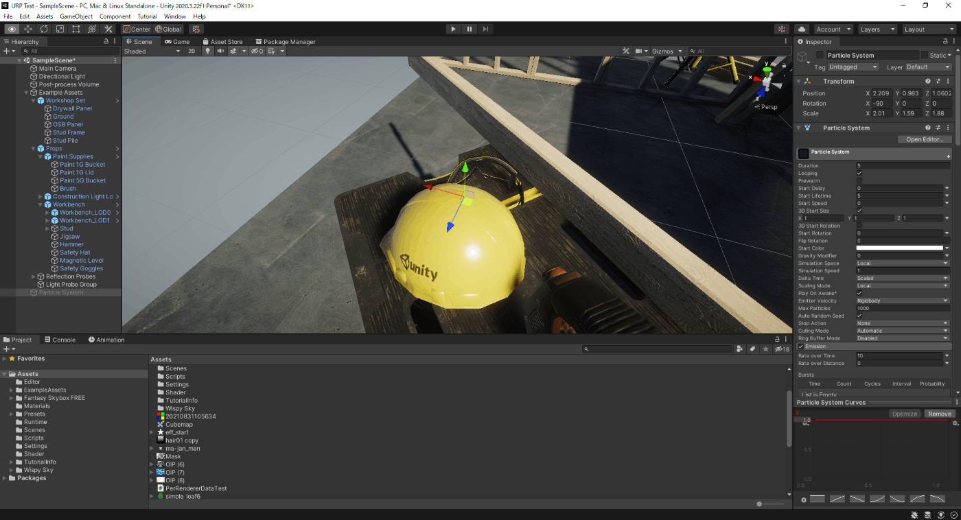Open the GameObject menu
The height and width of the screenshot is (520, 961).
coord(76,16)
